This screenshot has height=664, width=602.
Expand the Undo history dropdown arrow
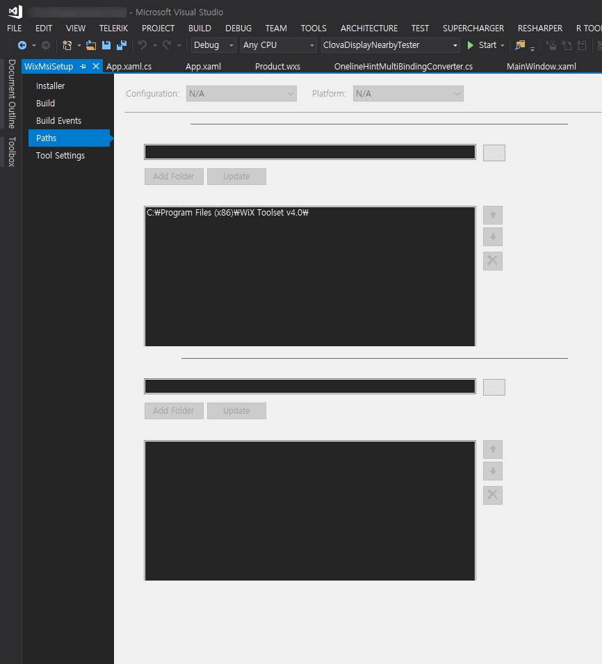(155, 45)
